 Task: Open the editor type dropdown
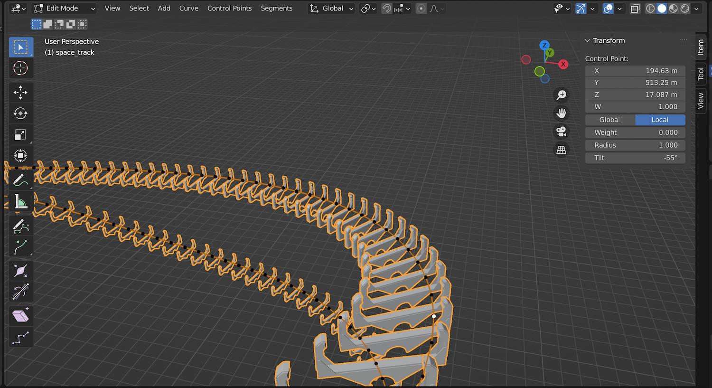(19, 9)
